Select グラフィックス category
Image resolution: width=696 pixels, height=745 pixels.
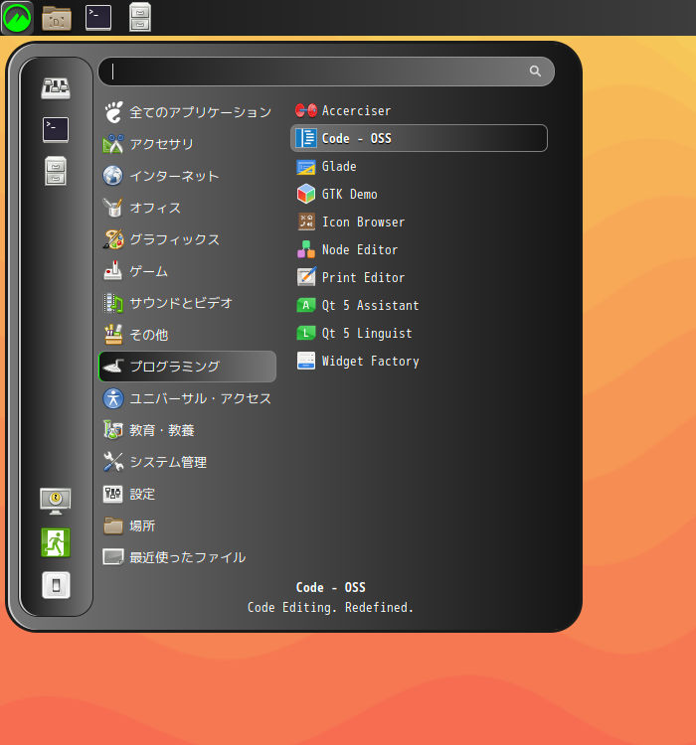click(x=188, y=239)
